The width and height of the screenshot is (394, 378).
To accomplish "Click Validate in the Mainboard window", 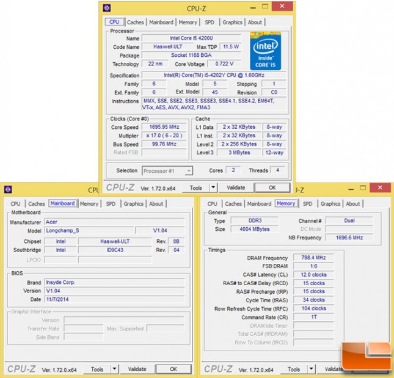I will (137, 369).
